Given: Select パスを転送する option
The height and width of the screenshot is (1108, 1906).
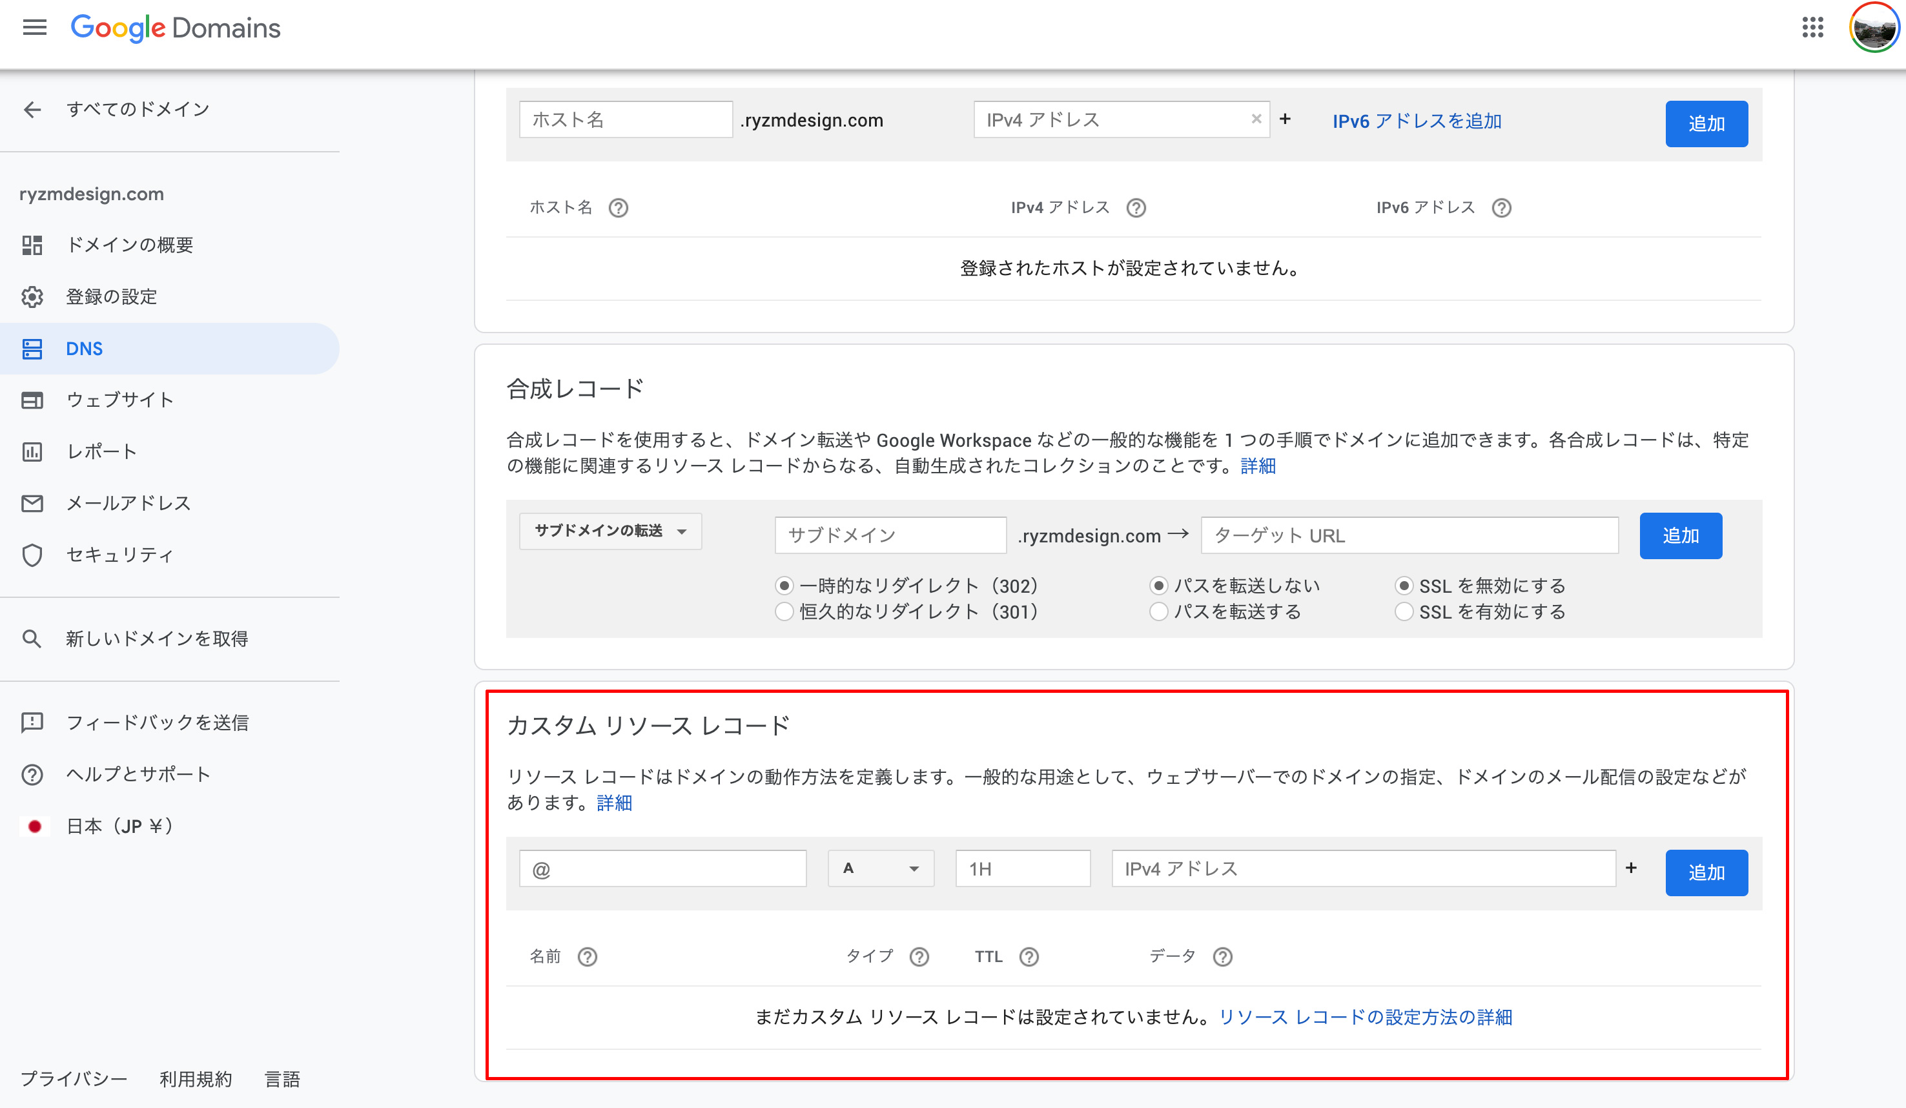Looking at the screenshot, I should (x=1159, y=611).
